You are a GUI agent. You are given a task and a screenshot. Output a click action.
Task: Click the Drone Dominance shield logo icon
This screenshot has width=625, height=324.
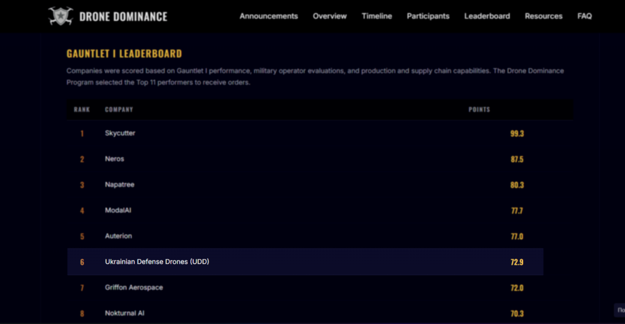pyautogui.click(x=60, y=16)
